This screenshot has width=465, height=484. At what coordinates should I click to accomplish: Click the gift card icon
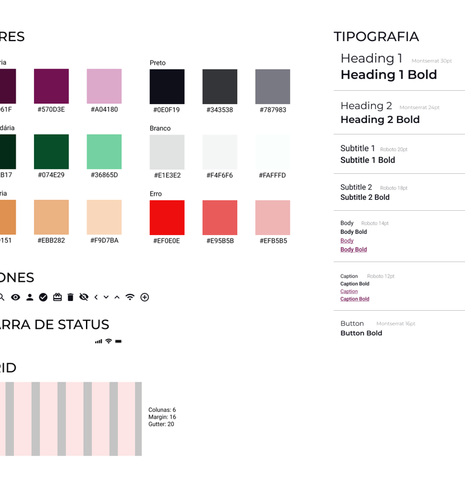tap(58, 297)
